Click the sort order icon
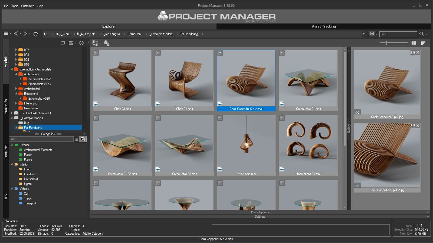 point(423,43)
